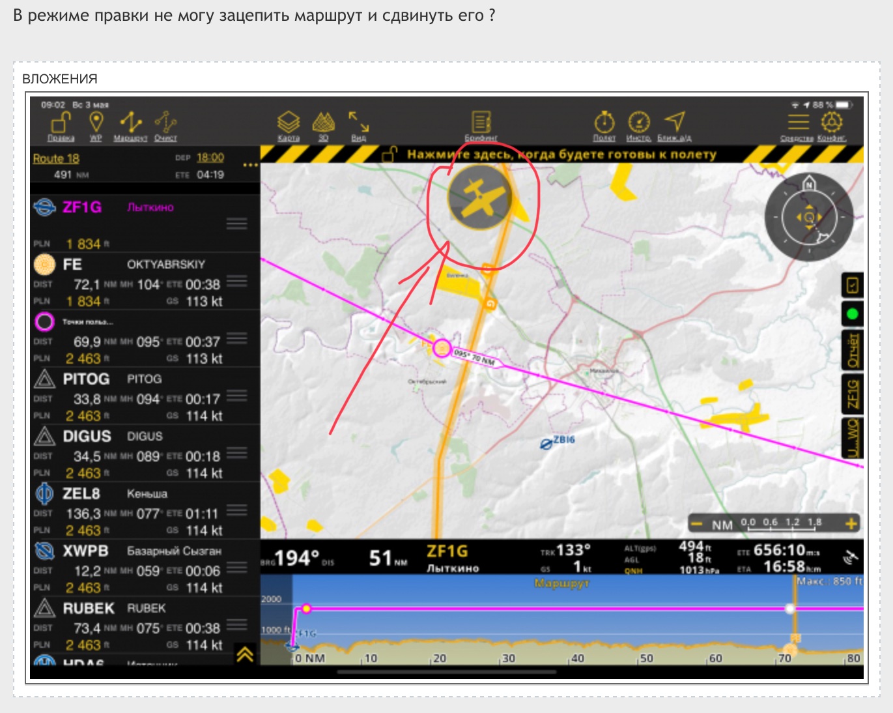Open the Полет flight timer icon
Screen dimensions: 893x713
tap(604, 124)
